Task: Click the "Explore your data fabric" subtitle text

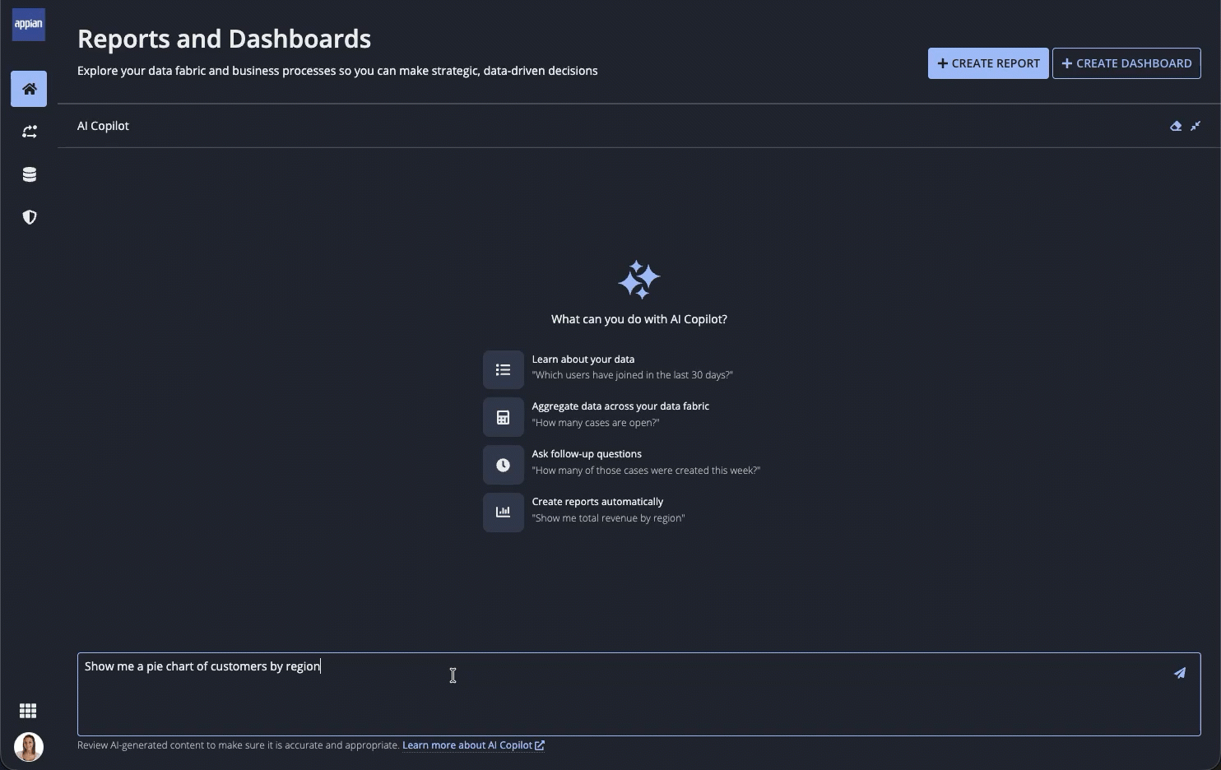Action: coord(337,71)
